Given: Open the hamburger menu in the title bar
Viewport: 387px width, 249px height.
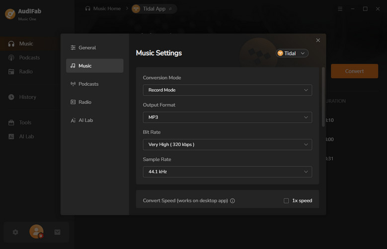Looking at the screenshot, I should [x=340, y=9].
